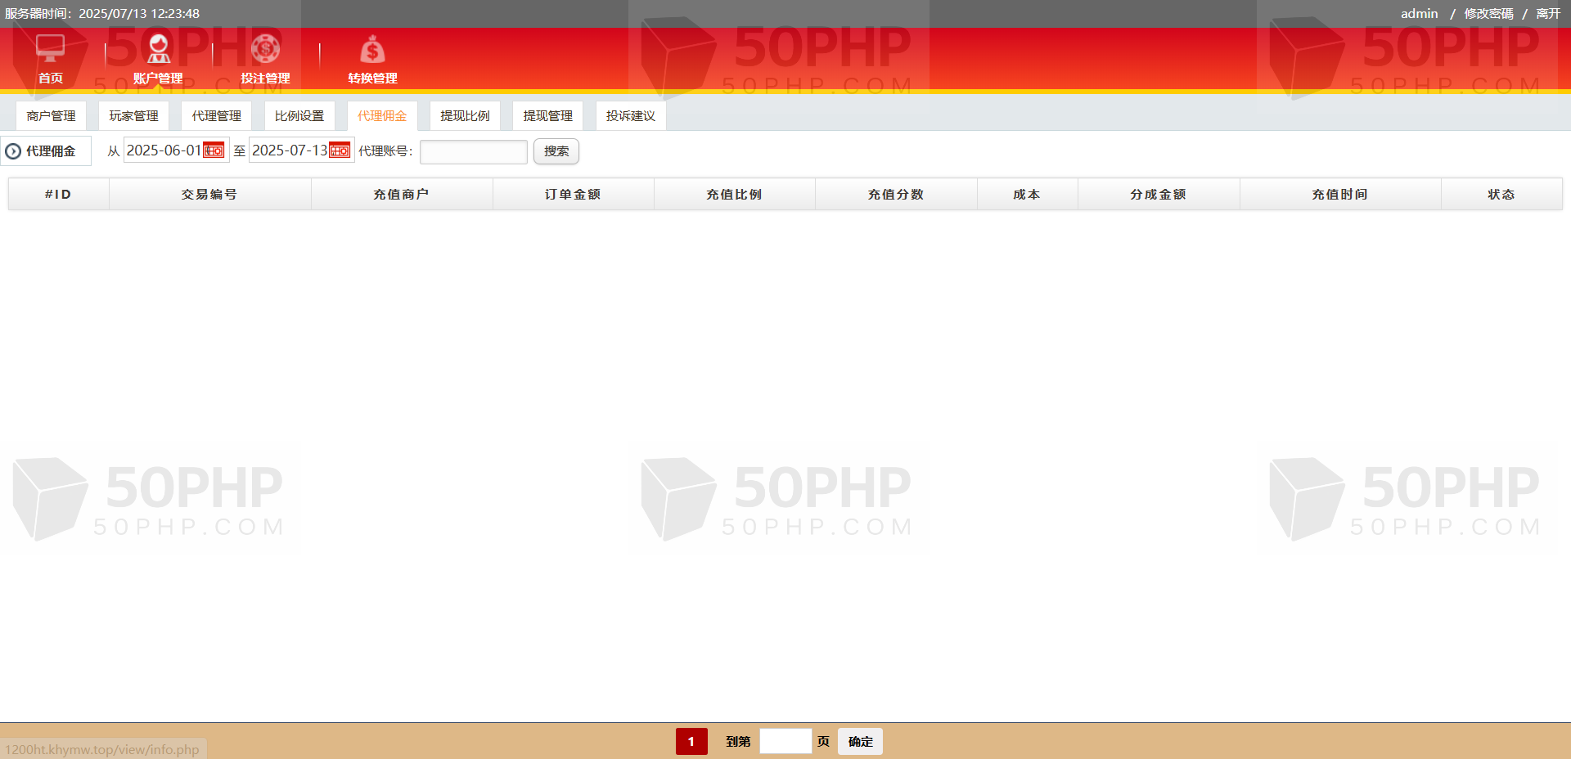This screenshot has height=759, width=1571.
Task: Open the 提现管理 tab
Action: (x=547, y=116)
